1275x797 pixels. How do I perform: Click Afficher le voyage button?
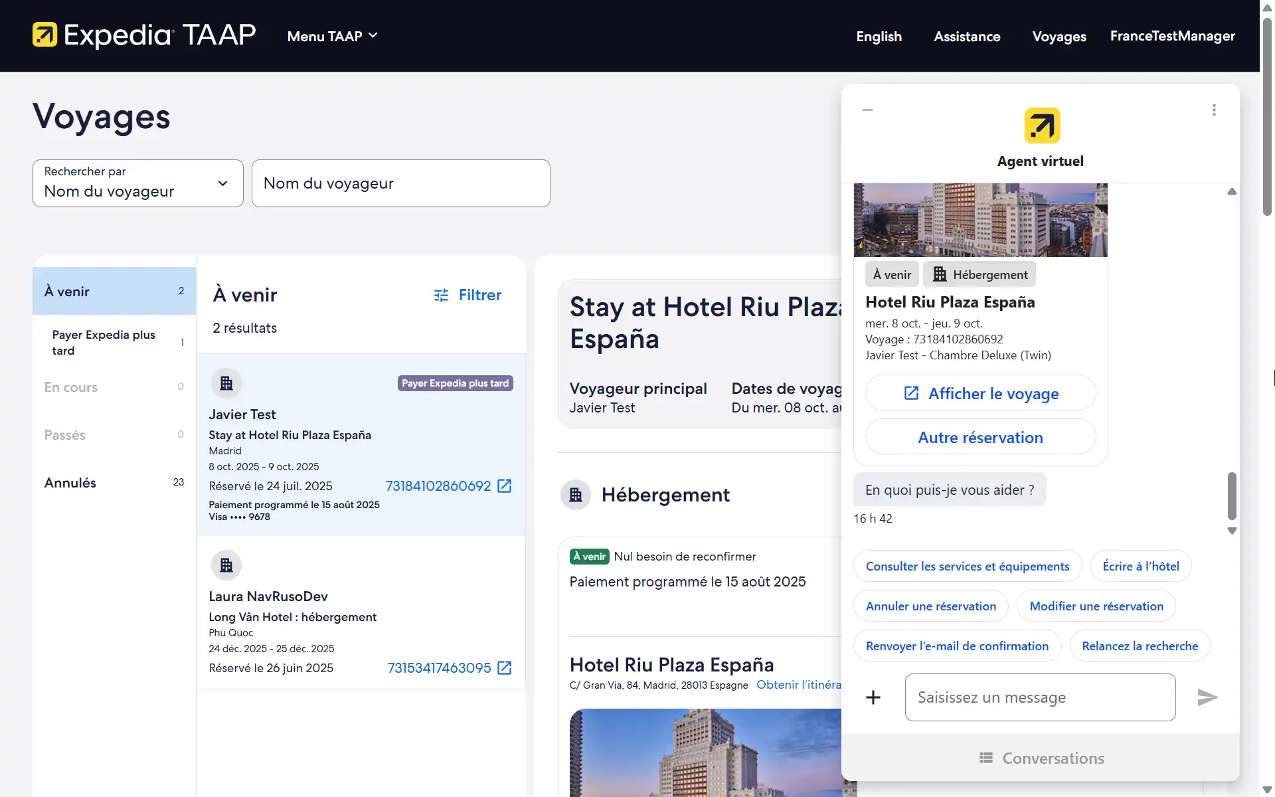pos(980,393)
